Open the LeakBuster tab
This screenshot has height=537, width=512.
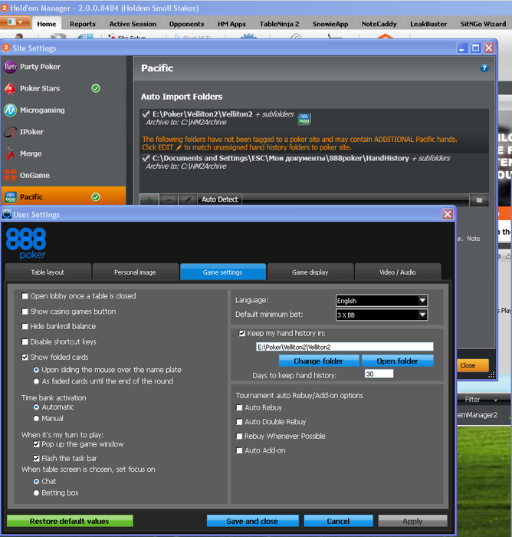pos(428,24)
